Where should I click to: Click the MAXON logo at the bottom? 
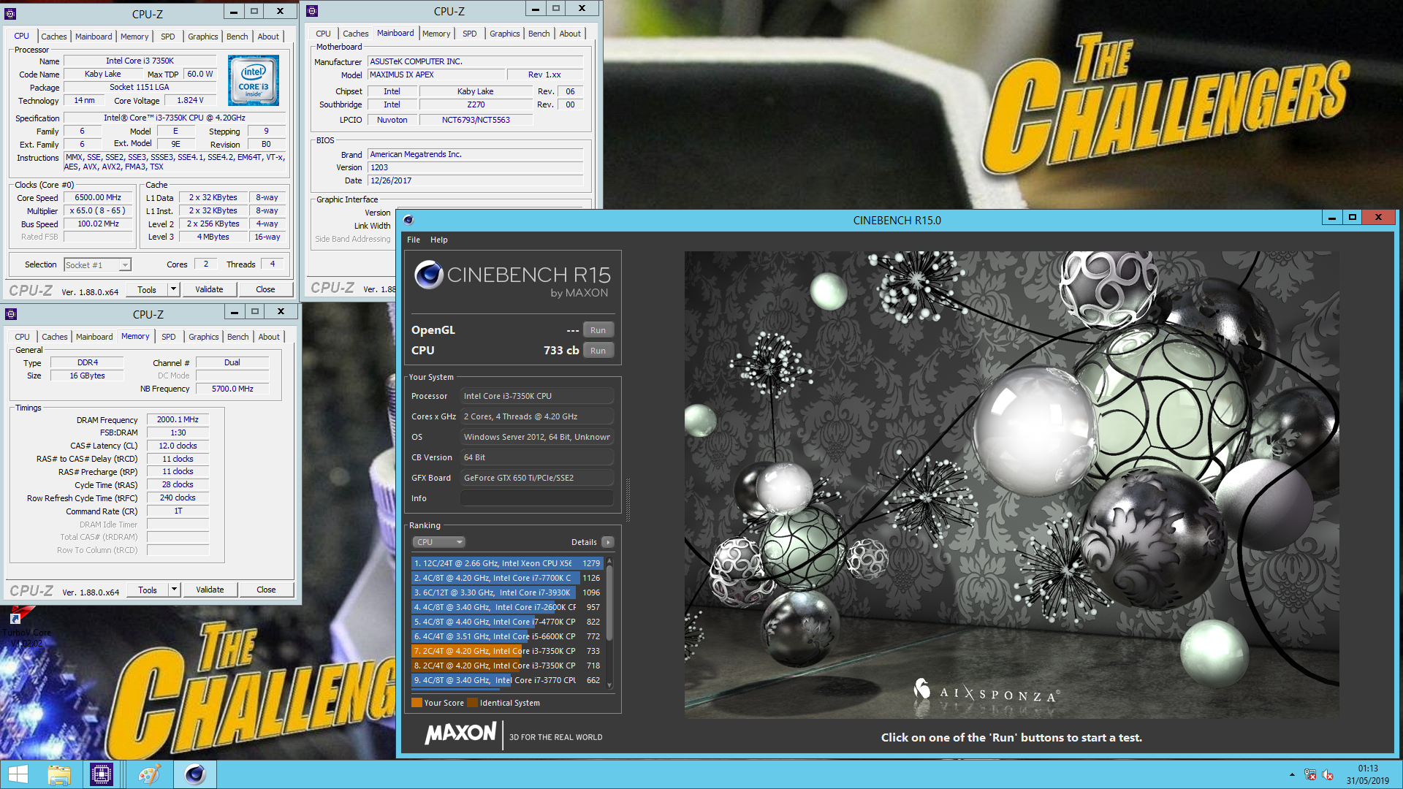(460, 733)
